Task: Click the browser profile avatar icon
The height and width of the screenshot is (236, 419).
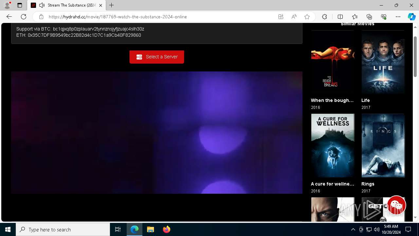Action: 7,5
